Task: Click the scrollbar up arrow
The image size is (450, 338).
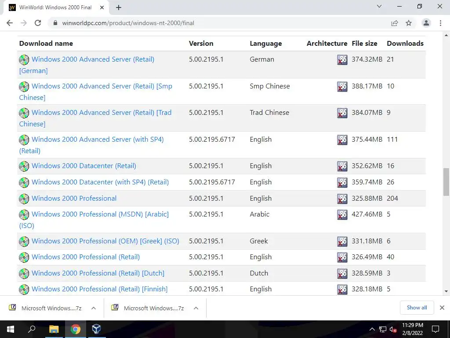Action: tap(446, 35)
